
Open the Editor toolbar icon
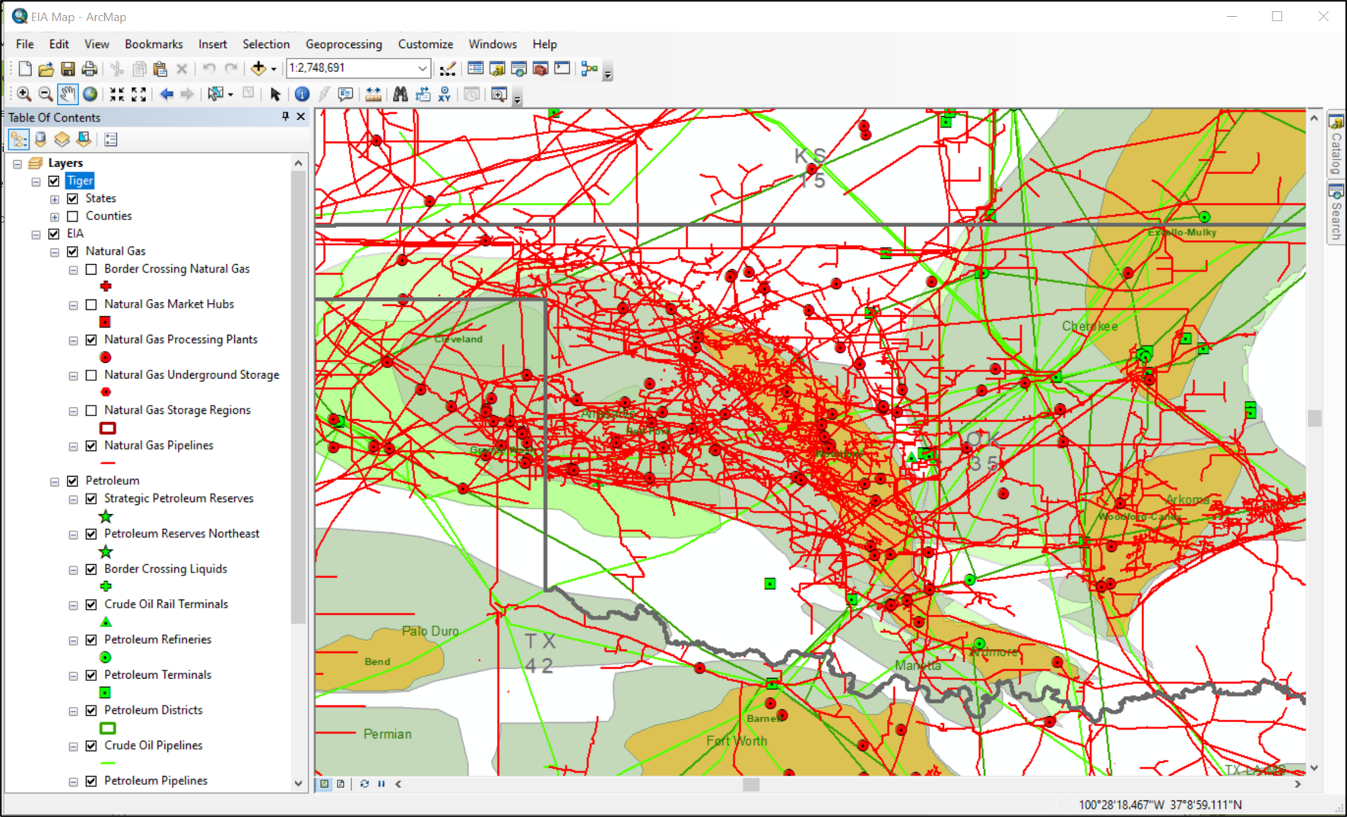click(x=448, y=68)
